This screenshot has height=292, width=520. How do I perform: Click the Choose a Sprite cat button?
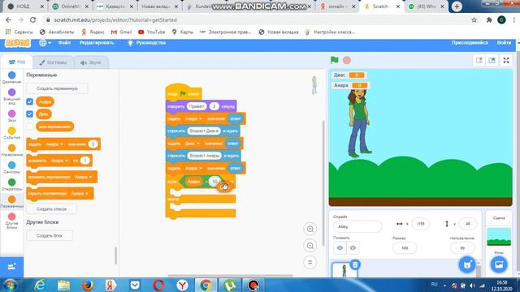coord(467,264)
